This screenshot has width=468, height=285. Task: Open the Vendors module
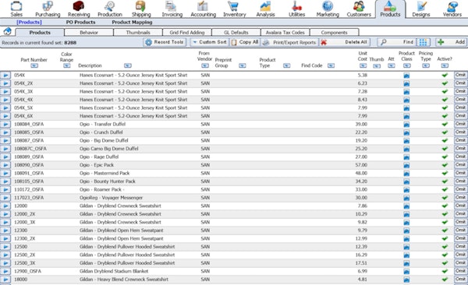pos(452,9)
